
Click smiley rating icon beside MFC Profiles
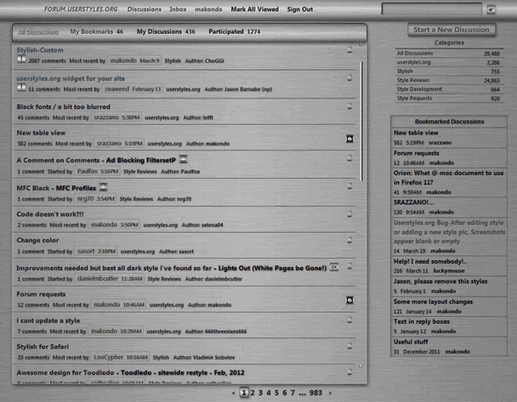click(x=104, y=187)
